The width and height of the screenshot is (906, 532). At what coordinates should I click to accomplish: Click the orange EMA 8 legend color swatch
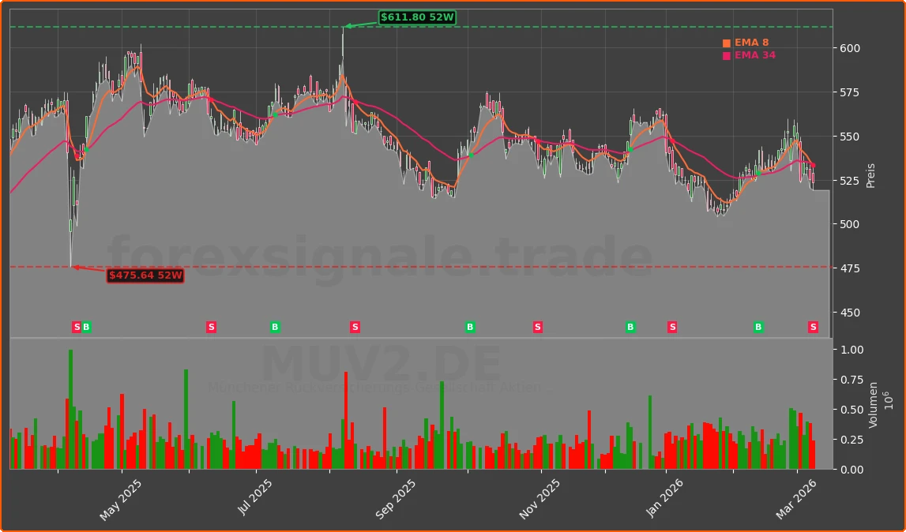pos(726,42)
